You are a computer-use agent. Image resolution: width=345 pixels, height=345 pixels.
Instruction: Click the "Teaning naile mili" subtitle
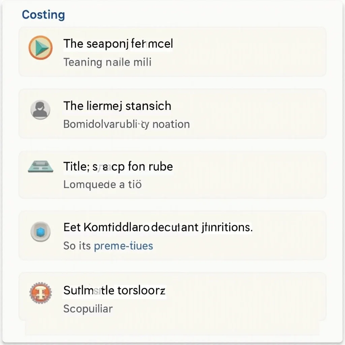pos(107,62)
